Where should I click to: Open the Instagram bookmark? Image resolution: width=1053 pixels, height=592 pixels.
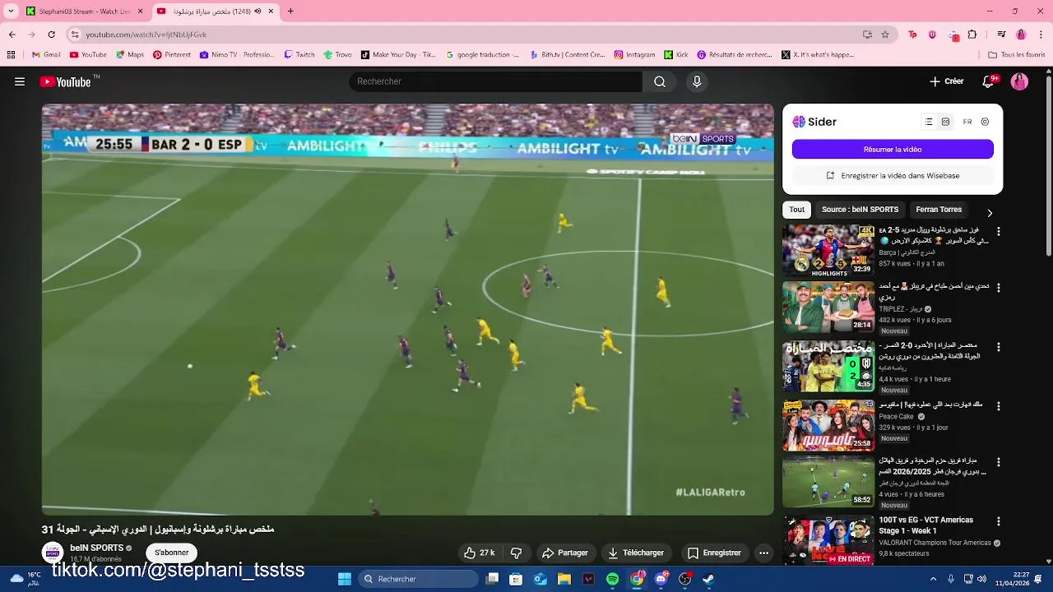point(634,55)
